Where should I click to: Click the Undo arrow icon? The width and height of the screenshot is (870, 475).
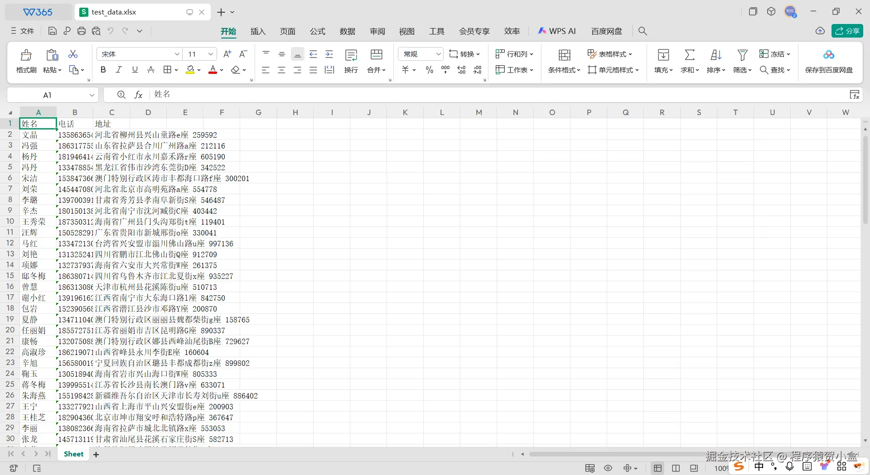(111, 31)
